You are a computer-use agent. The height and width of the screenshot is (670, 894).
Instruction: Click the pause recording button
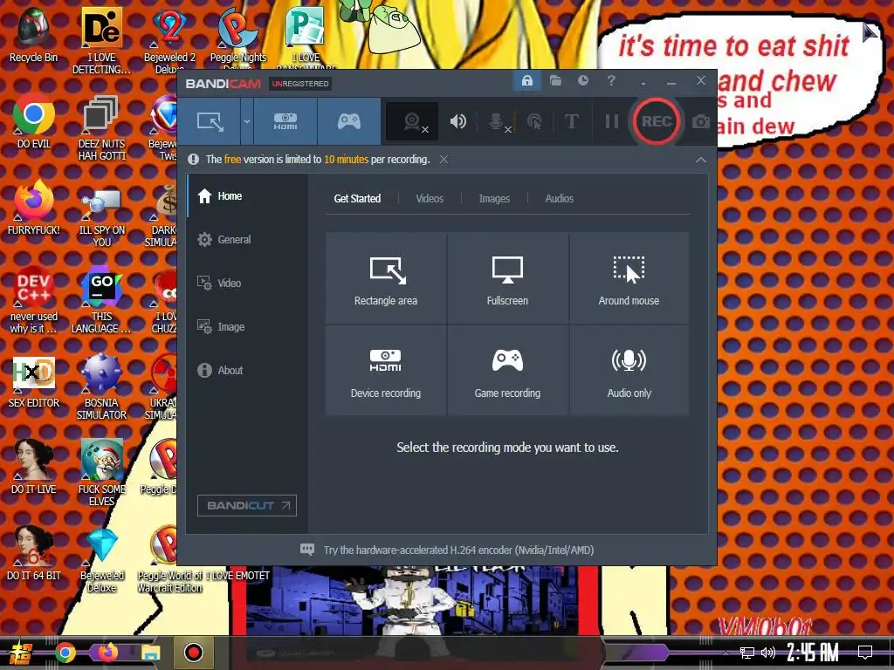[x=611, y=121]
